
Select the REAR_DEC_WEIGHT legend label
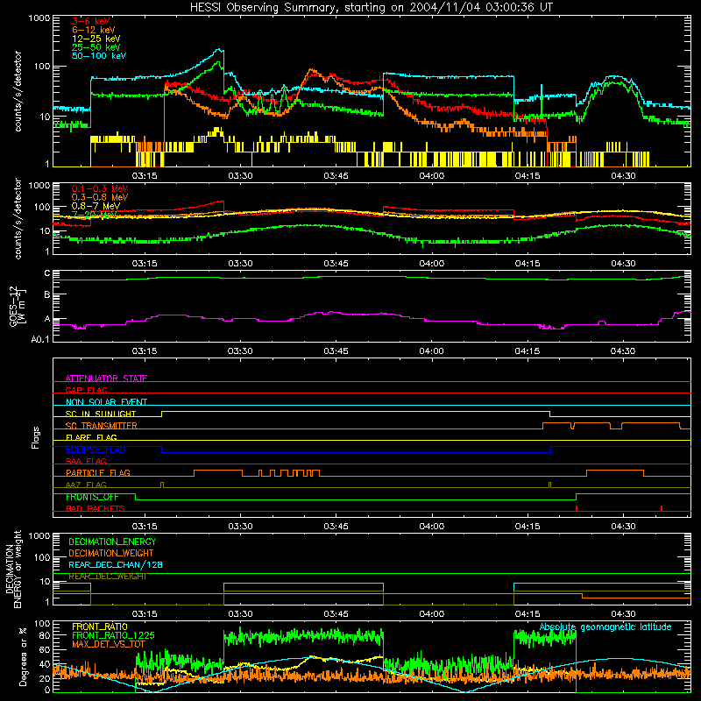107,577
